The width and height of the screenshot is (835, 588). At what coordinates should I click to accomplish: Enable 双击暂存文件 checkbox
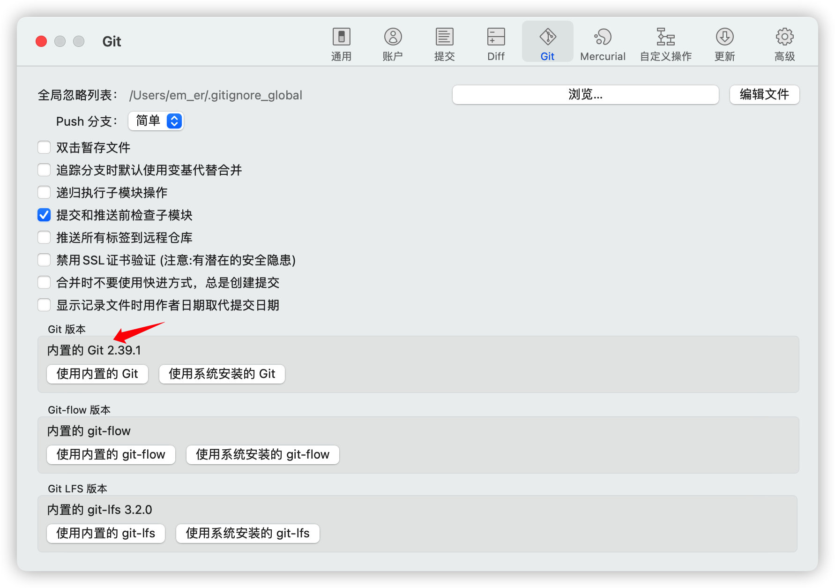[x=44, y=148]
